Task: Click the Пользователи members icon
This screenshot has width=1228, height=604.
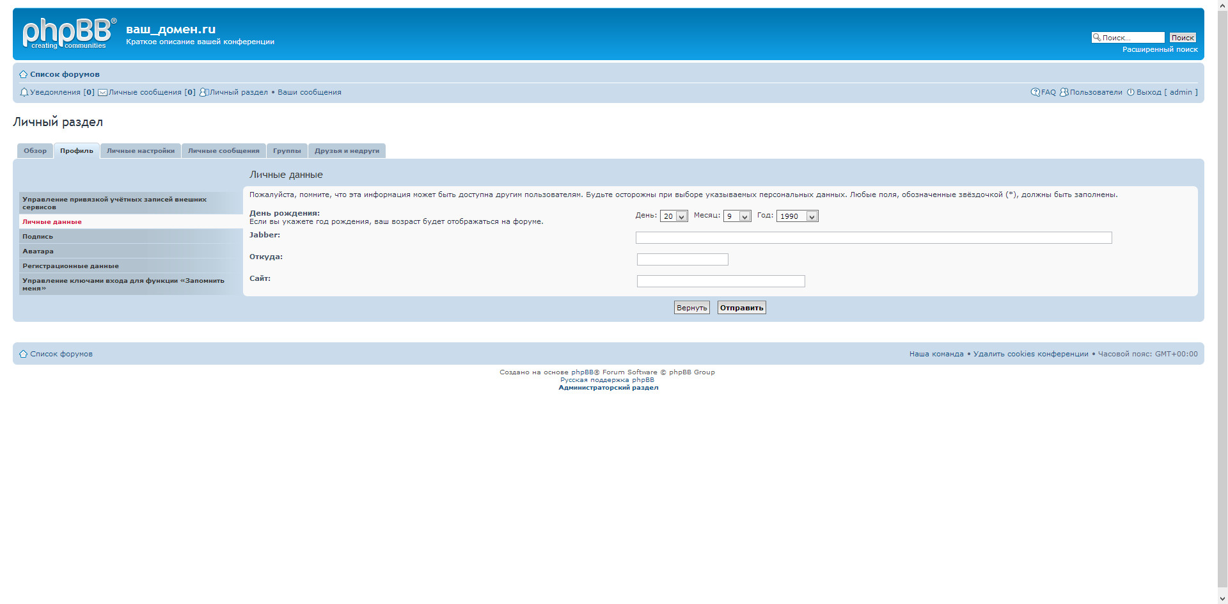Action: tap(1064, 93)
